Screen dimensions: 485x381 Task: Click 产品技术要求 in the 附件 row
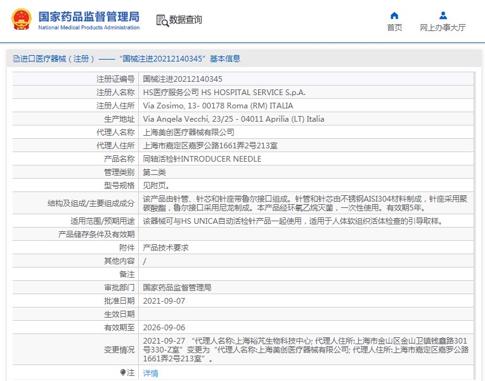pos(165,248)
